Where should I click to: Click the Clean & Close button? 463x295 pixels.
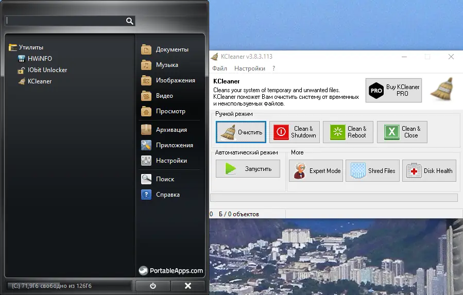point(402,132)
